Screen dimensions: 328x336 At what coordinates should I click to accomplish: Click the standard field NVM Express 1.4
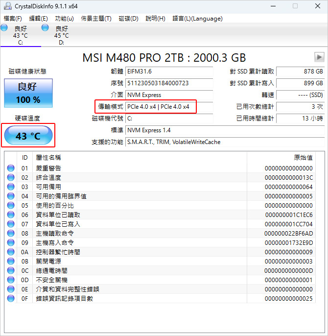(225, 130)
